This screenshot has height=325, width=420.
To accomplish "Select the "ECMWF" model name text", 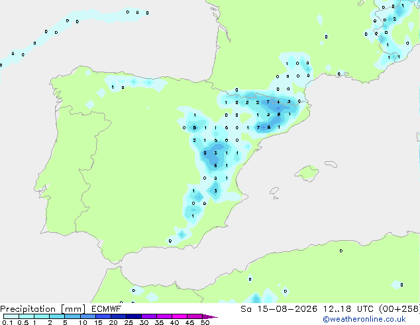I will 107,309.
